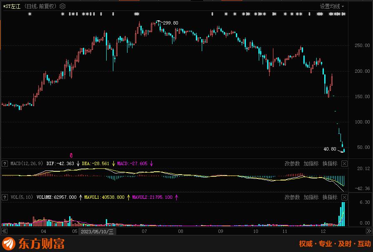Click the first news star marker above April
Screen dimensions: 373x252
pos(30,14)
